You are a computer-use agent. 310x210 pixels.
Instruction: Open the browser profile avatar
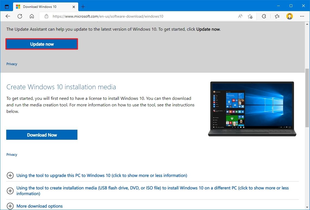(290, 16)
